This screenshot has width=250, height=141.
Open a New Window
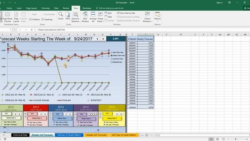[x=85, y=17]
